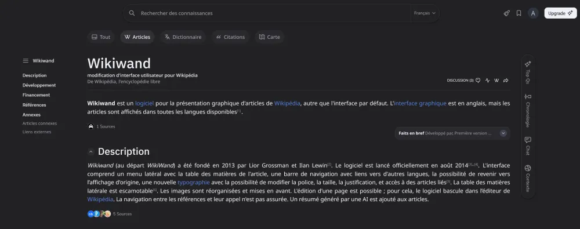This screenshot has height=229, width=580.
Task: Expand the 'Faits en bref' panel
Action: 503,133
